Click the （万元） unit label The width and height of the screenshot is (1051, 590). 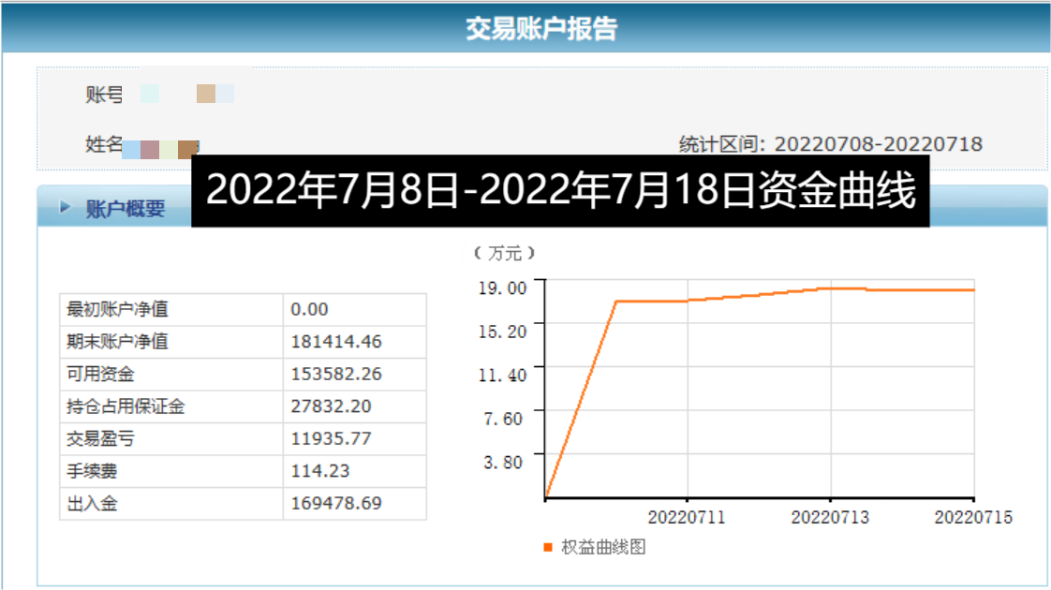coord(505,253)
